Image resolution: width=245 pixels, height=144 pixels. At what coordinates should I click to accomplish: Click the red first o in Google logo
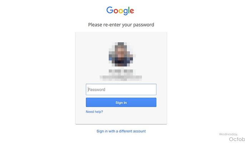(x=116, y=11)
